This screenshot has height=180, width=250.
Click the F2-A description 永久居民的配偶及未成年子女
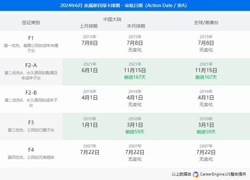click(31, 75)
